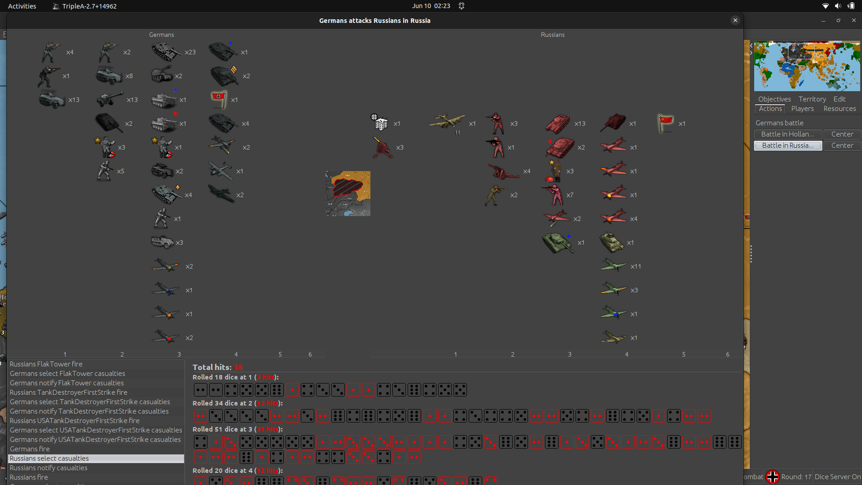The image size is (862, 485).
Task: Click the 'Dice Server On' status entry
Action: point(837,477)
